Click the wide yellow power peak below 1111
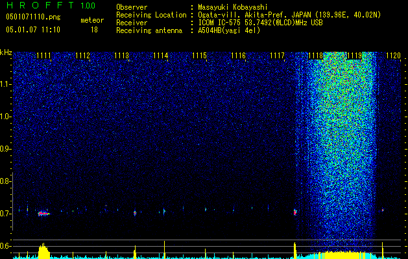Viewport: 408px width, 259px height. pos(43,251)
